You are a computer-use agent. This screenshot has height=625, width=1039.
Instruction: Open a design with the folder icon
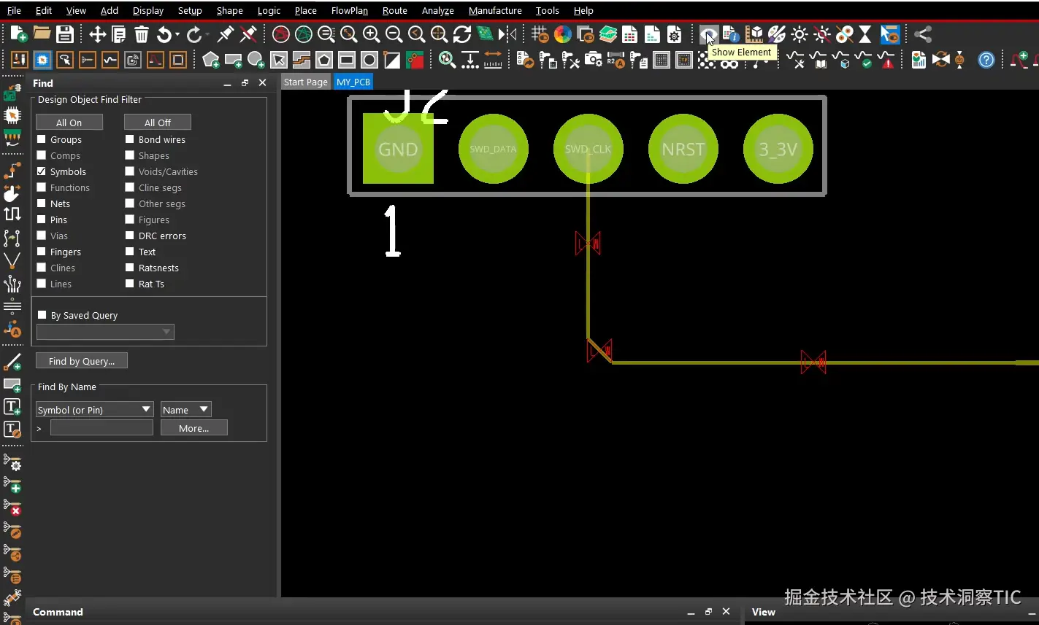coord(42,34)
